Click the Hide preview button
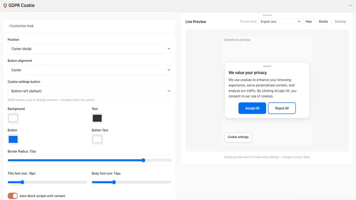The width and height of the screenshot is (356, 200). point(308,21)
